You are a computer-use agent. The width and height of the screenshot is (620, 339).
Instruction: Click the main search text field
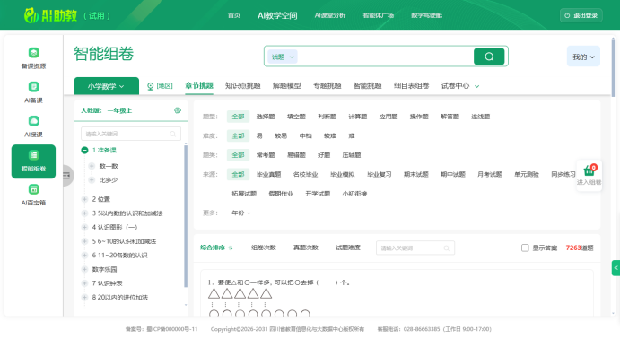click(387, 56)
